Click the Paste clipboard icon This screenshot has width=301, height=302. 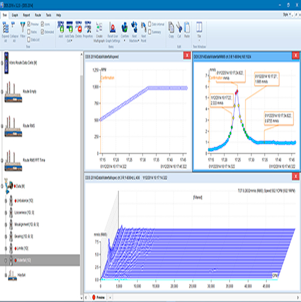pos(187,27)
